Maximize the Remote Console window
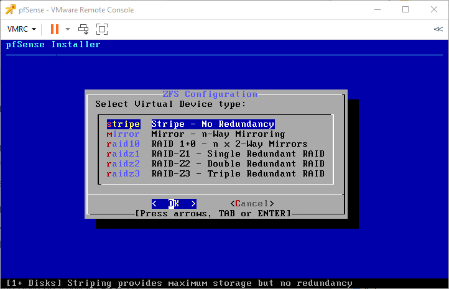449x289 pixels. click(x=405, y=10)
